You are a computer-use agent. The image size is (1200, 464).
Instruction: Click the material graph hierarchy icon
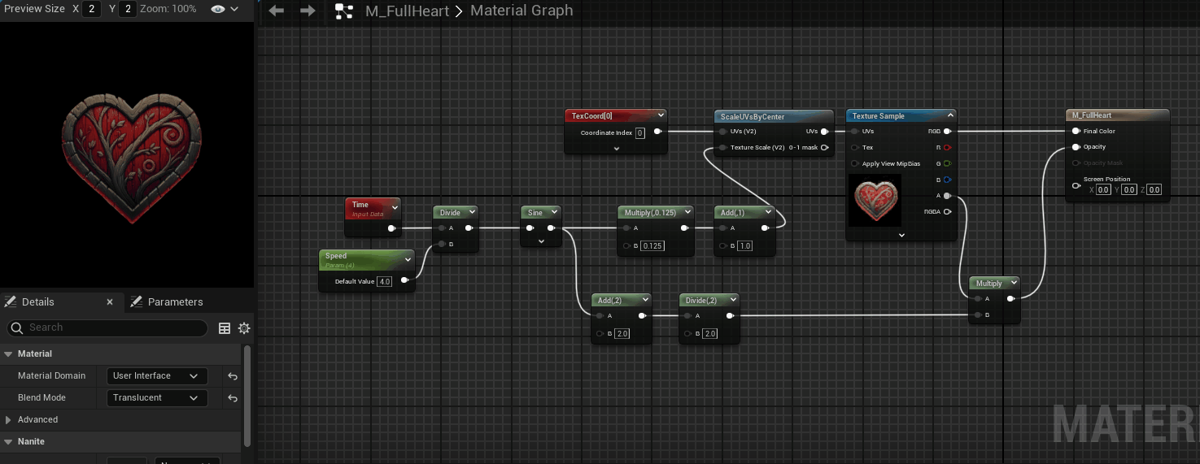(x=344, y=11)
